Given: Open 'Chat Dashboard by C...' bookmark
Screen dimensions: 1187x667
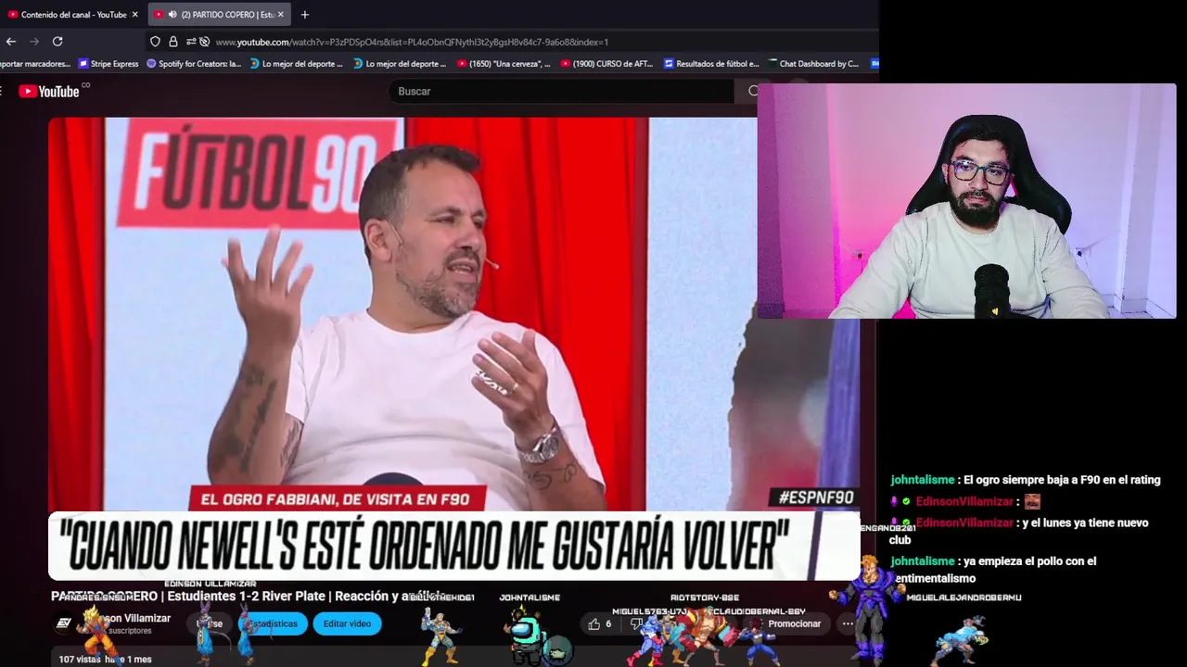Looking at the screenshot, I should point(812,64).
